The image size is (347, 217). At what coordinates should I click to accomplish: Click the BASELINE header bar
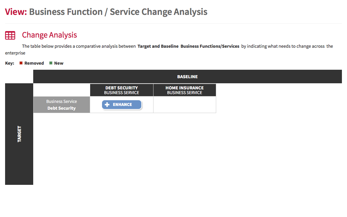tap(187, 77)
